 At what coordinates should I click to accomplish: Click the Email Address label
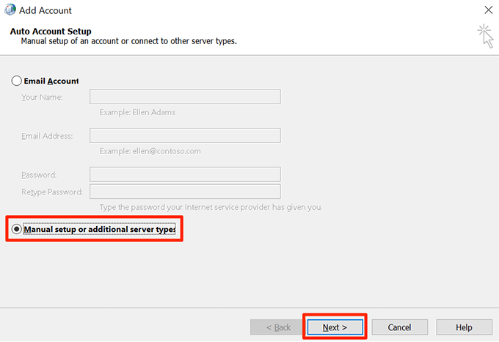tap(47, 136)
